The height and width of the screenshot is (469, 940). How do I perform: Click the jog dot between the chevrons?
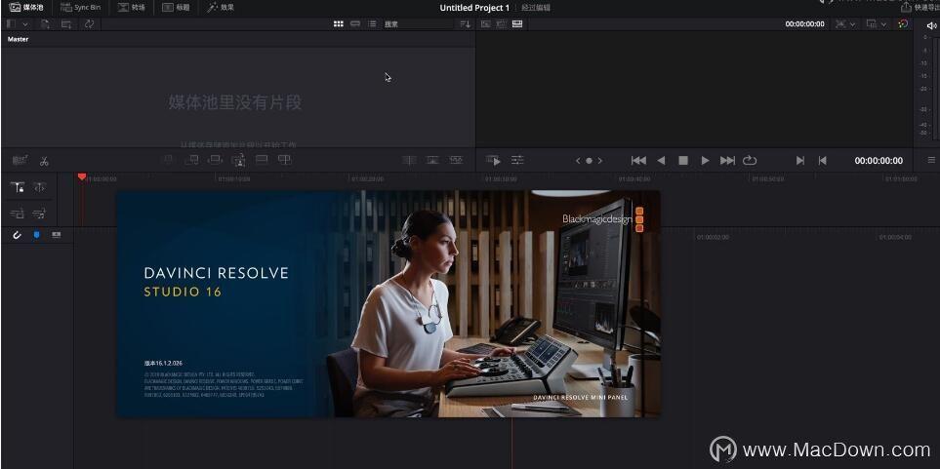click(x=589, y=161)
